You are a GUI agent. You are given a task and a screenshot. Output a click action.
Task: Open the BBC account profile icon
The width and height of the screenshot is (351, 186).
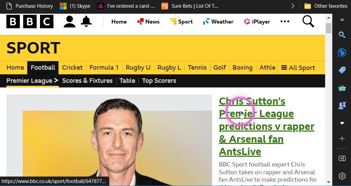69,22
